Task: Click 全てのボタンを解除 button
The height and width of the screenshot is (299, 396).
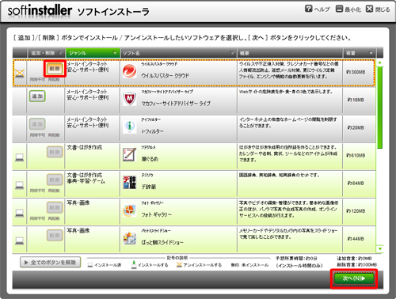Action: (51, 263)
